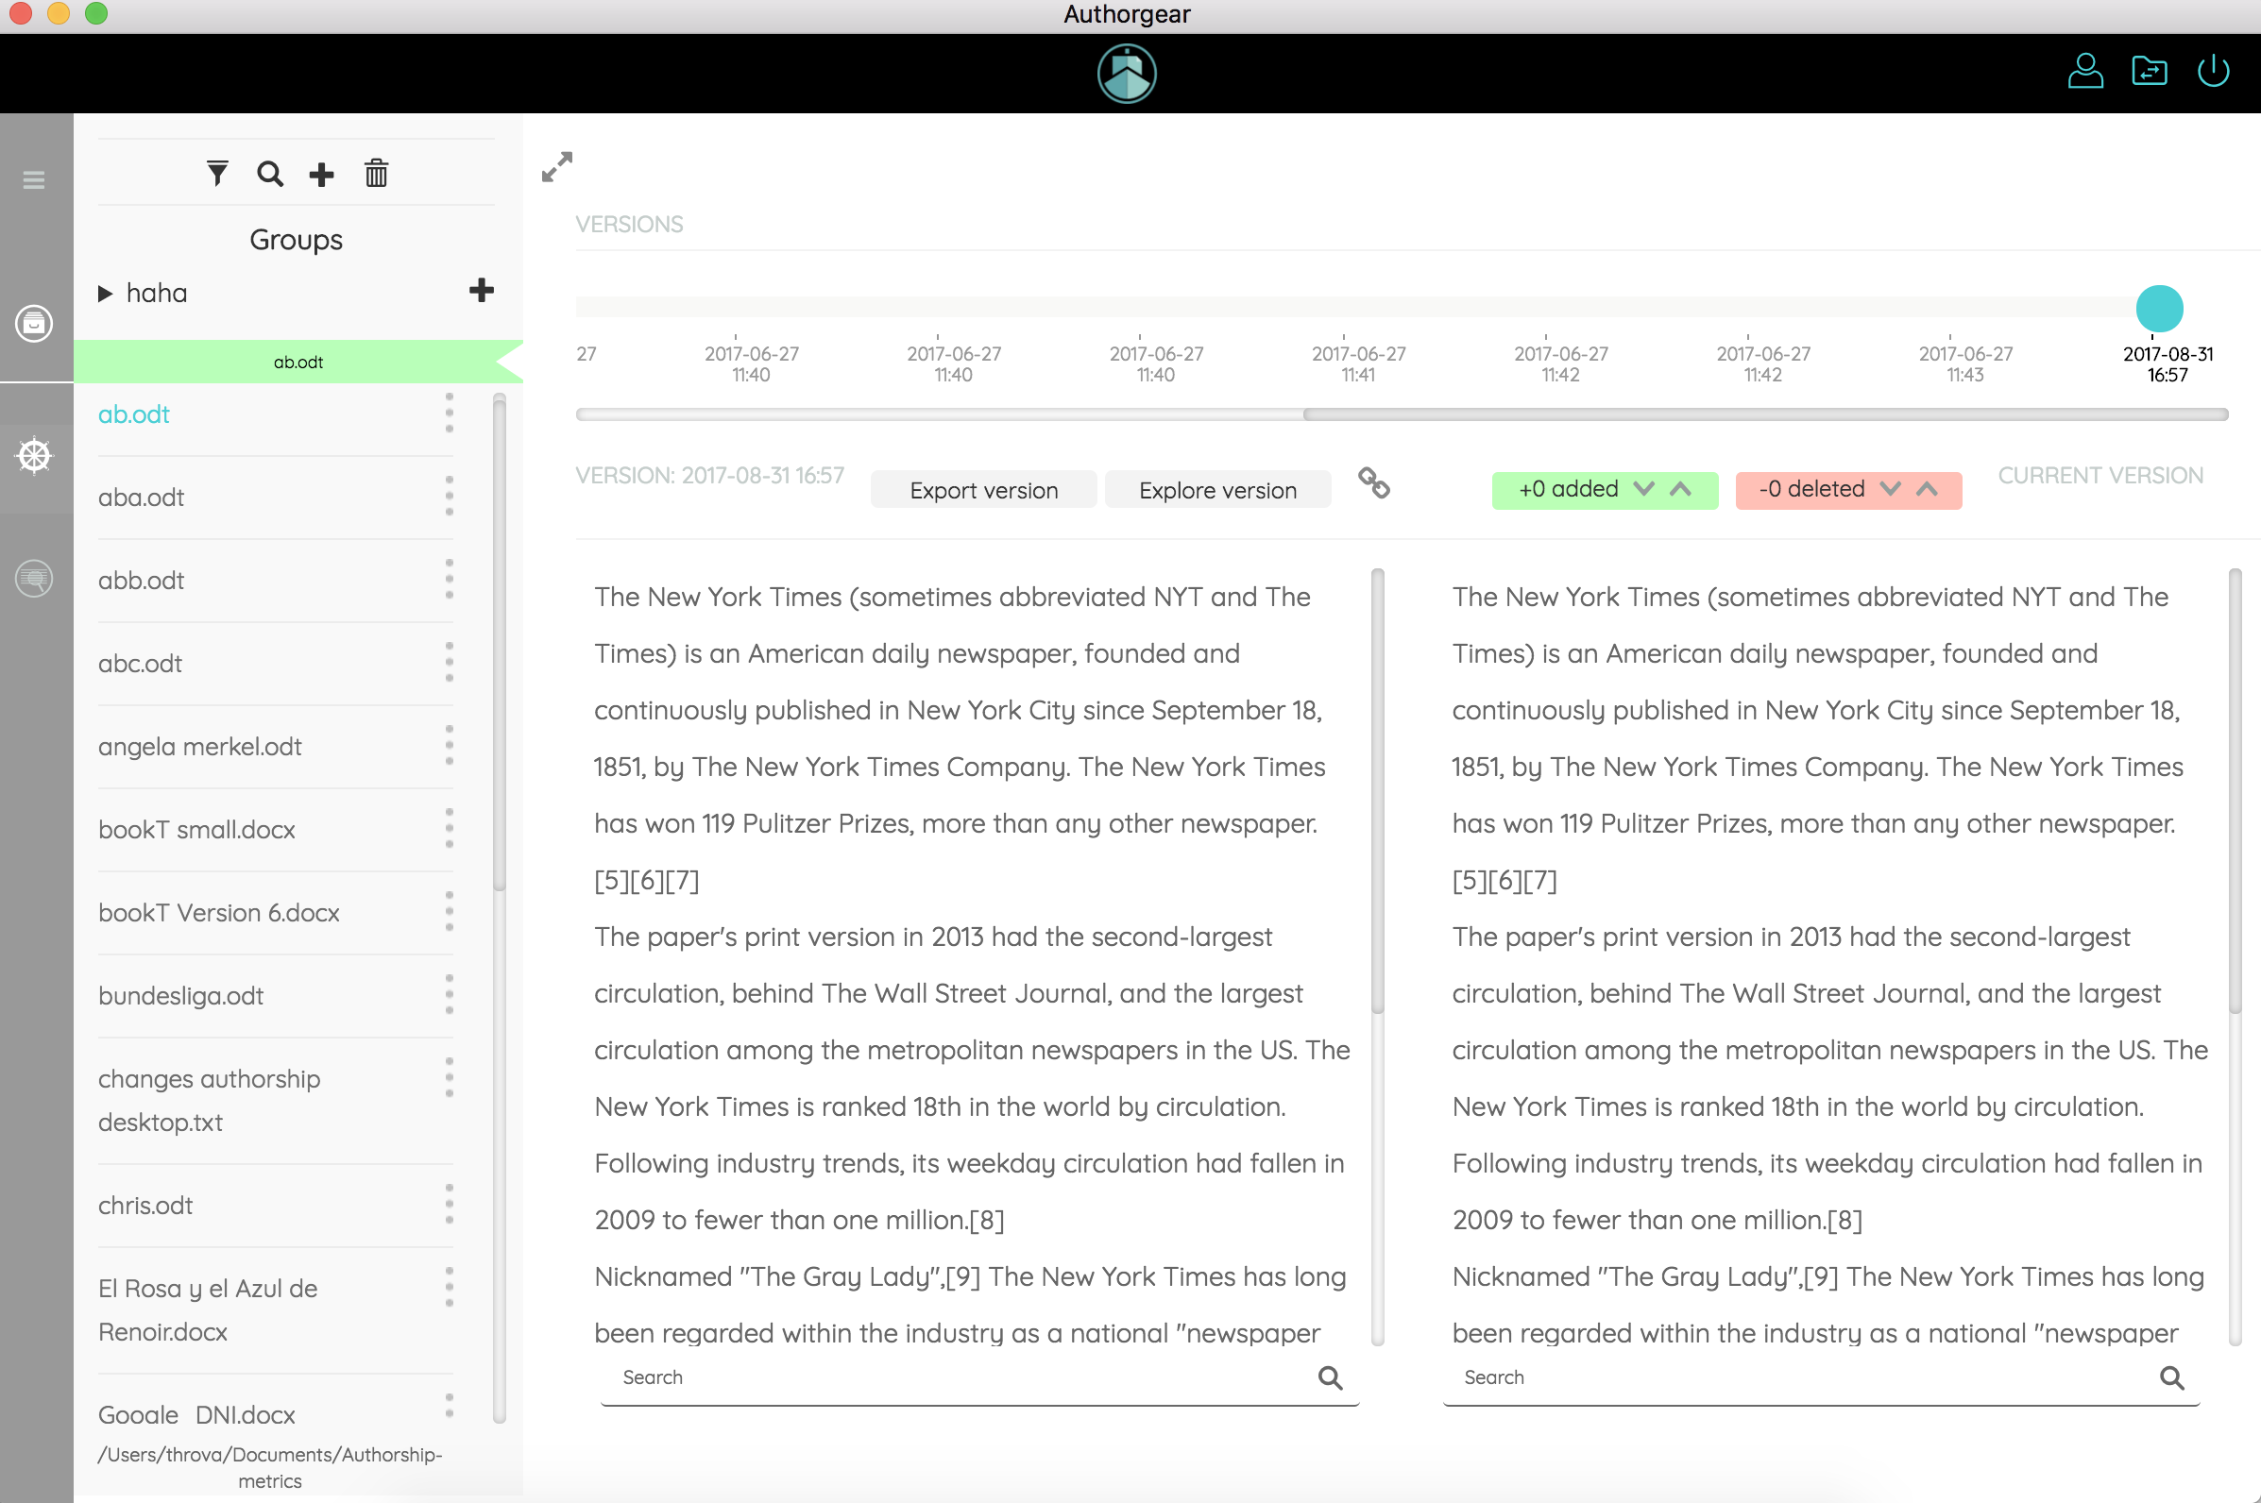Click the filter funnel icon
Screen dimensions: 2261x1503
pos(217,174)
